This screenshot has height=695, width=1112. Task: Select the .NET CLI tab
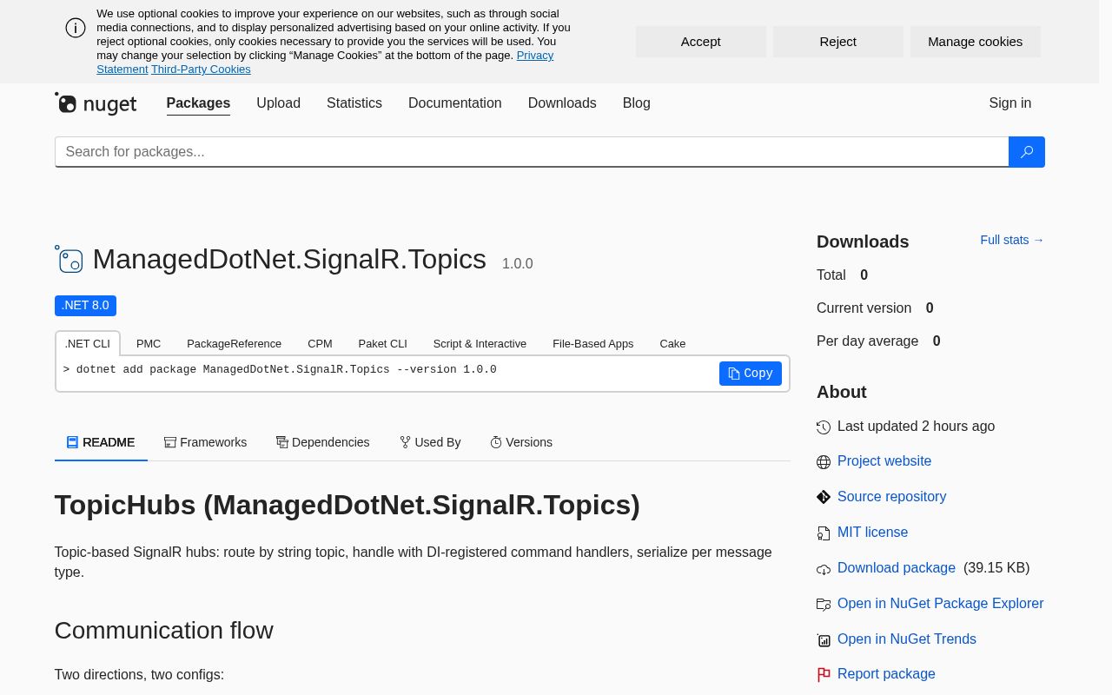click(x=88, y=343)
